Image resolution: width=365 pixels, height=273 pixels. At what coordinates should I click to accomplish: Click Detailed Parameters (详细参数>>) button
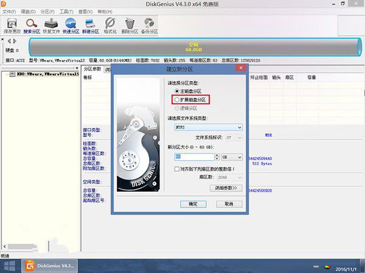[x=226, y=188]
